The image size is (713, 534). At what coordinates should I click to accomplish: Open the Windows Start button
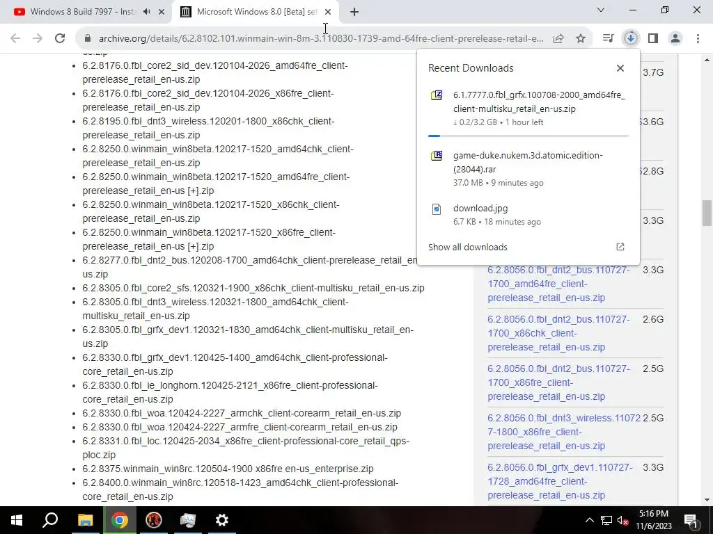coord(17,520)
